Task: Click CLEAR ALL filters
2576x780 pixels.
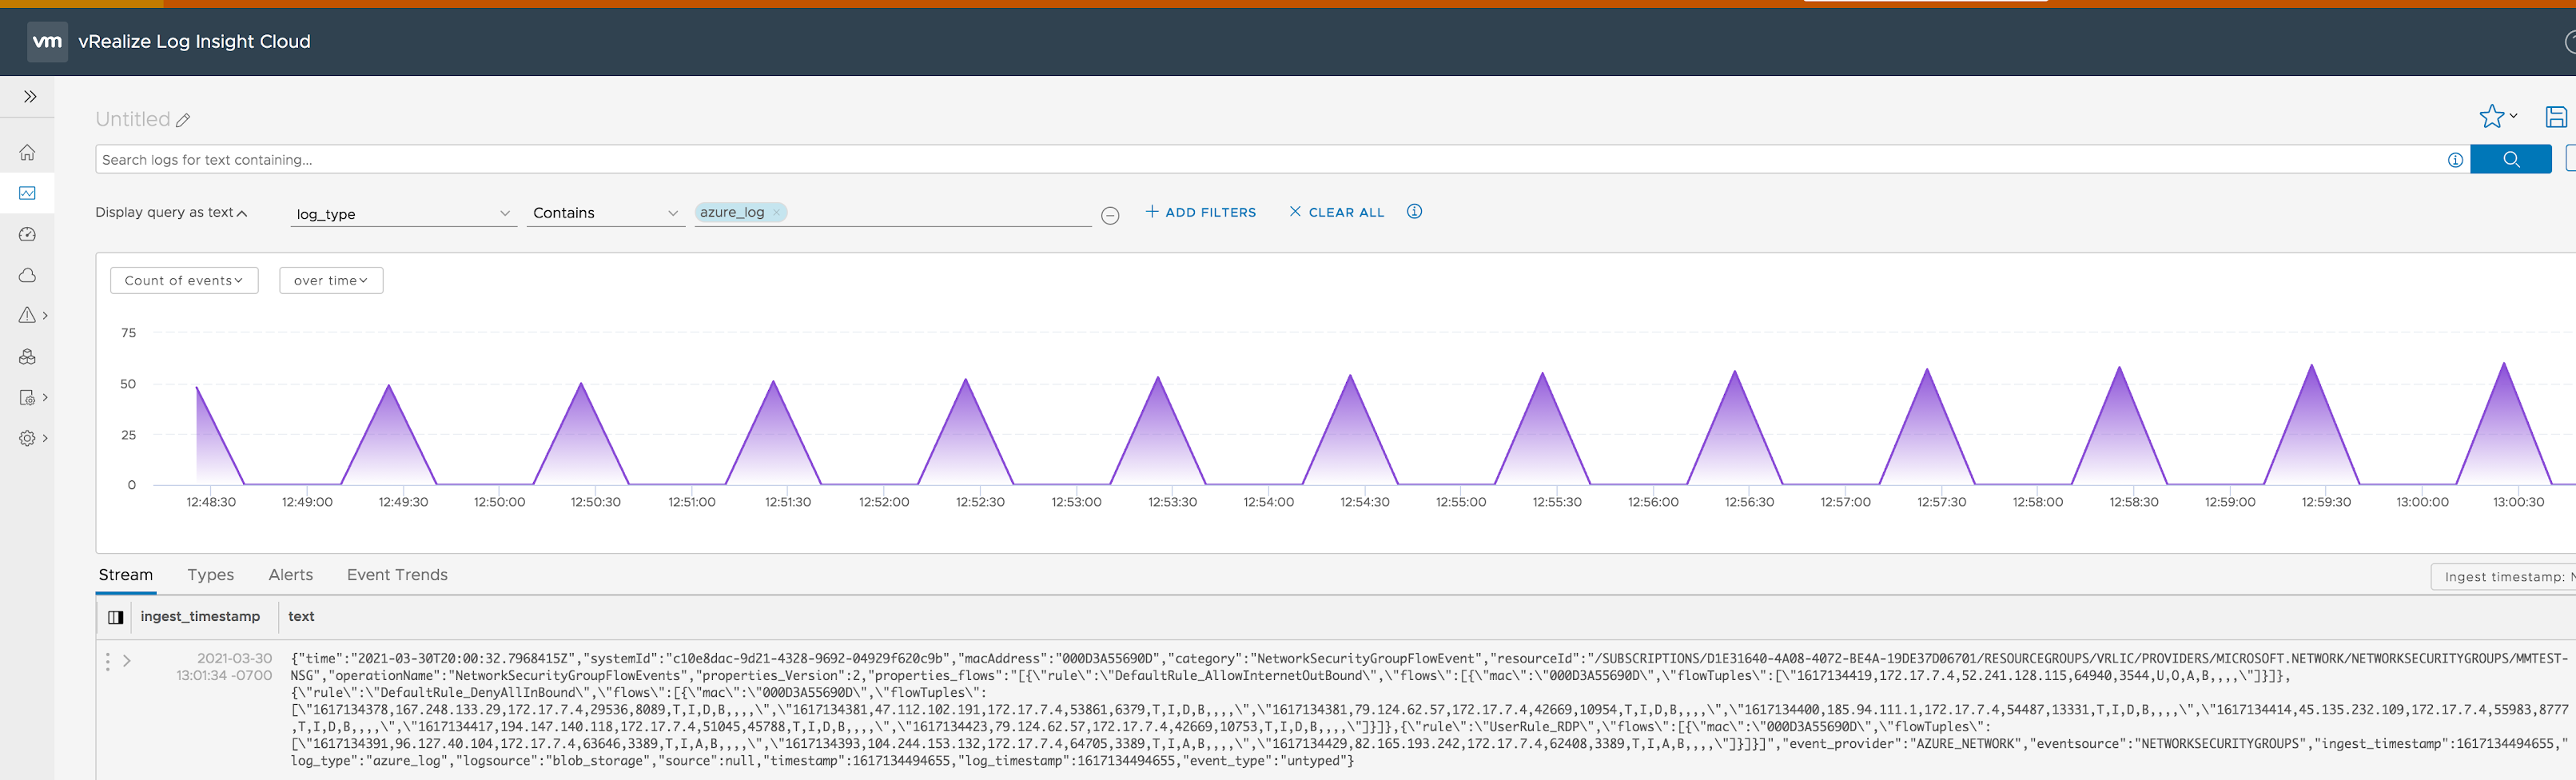Action: (x=1337, y=212)
